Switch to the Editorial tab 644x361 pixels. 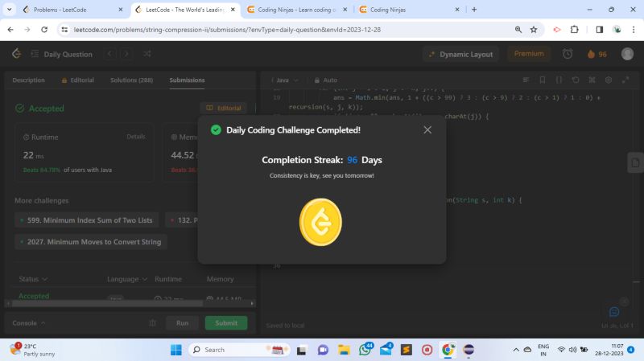[x=77, y=80]
